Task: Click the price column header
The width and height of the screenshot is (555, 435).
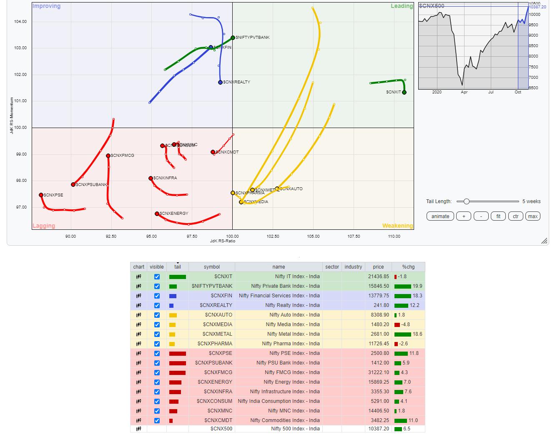Action: point(378,267)
